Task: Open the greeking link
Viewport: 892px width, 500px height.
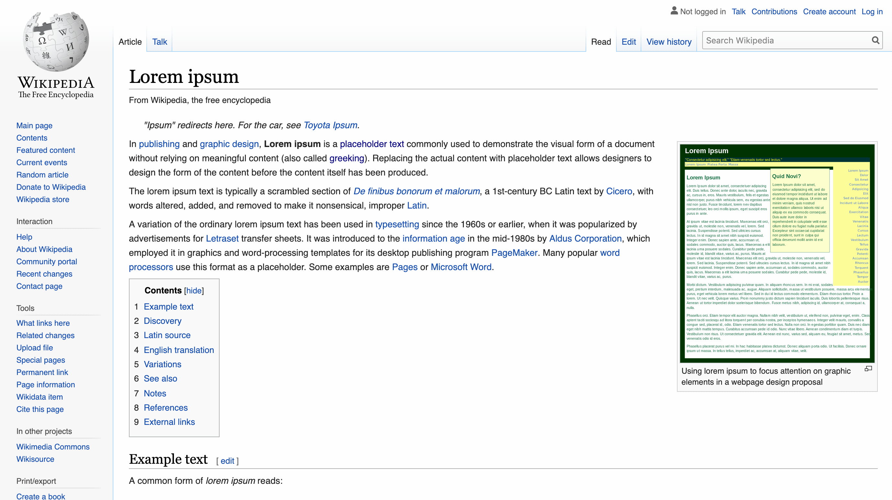Action: 347,158
